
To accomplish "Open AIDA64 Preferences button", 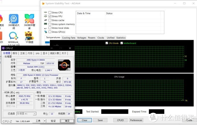I will [x=136, y=120].
